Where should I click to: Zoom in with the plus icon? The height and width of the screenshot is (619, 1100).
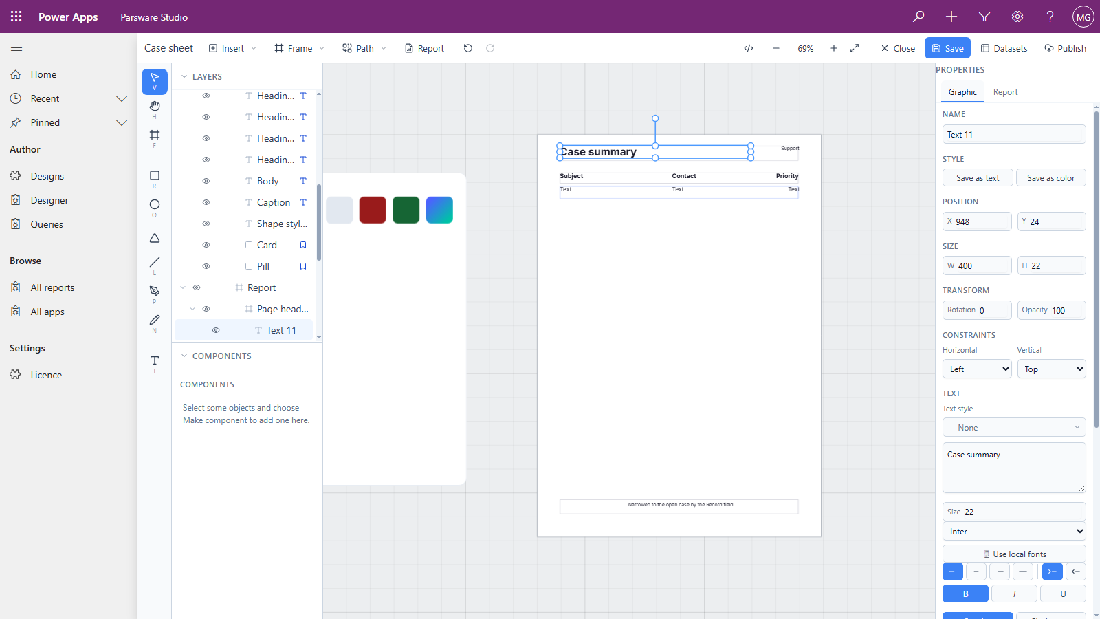(834, 48)
